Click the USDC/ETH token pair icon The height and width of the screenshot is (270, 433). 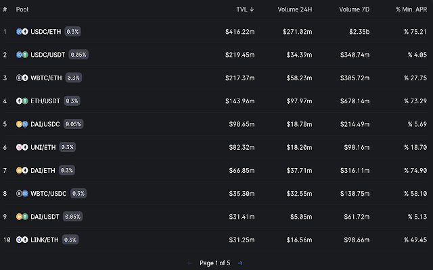pyautogui.click(x=22, y=31)
